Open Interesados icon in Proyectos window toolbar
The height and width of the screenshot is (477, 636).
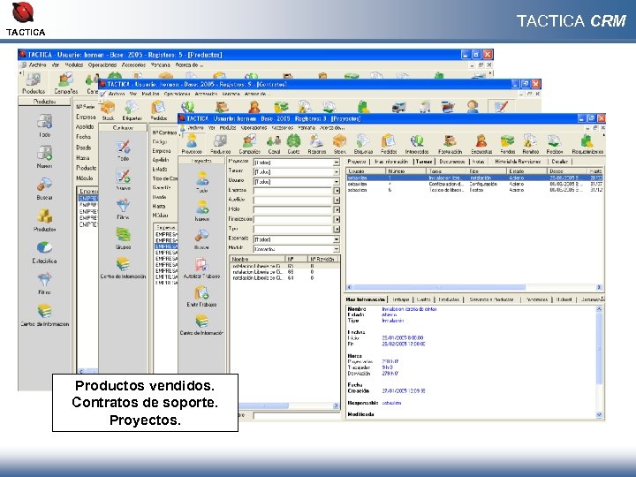417,144
